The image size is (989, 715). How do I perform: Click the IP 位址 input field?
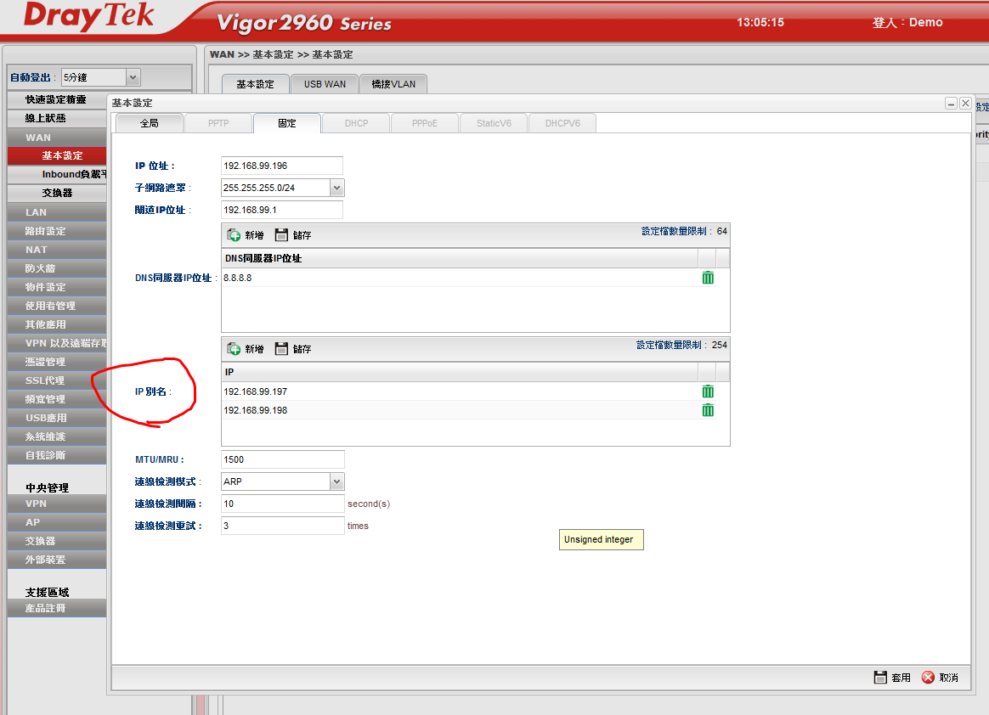click(x=281, y=166)
